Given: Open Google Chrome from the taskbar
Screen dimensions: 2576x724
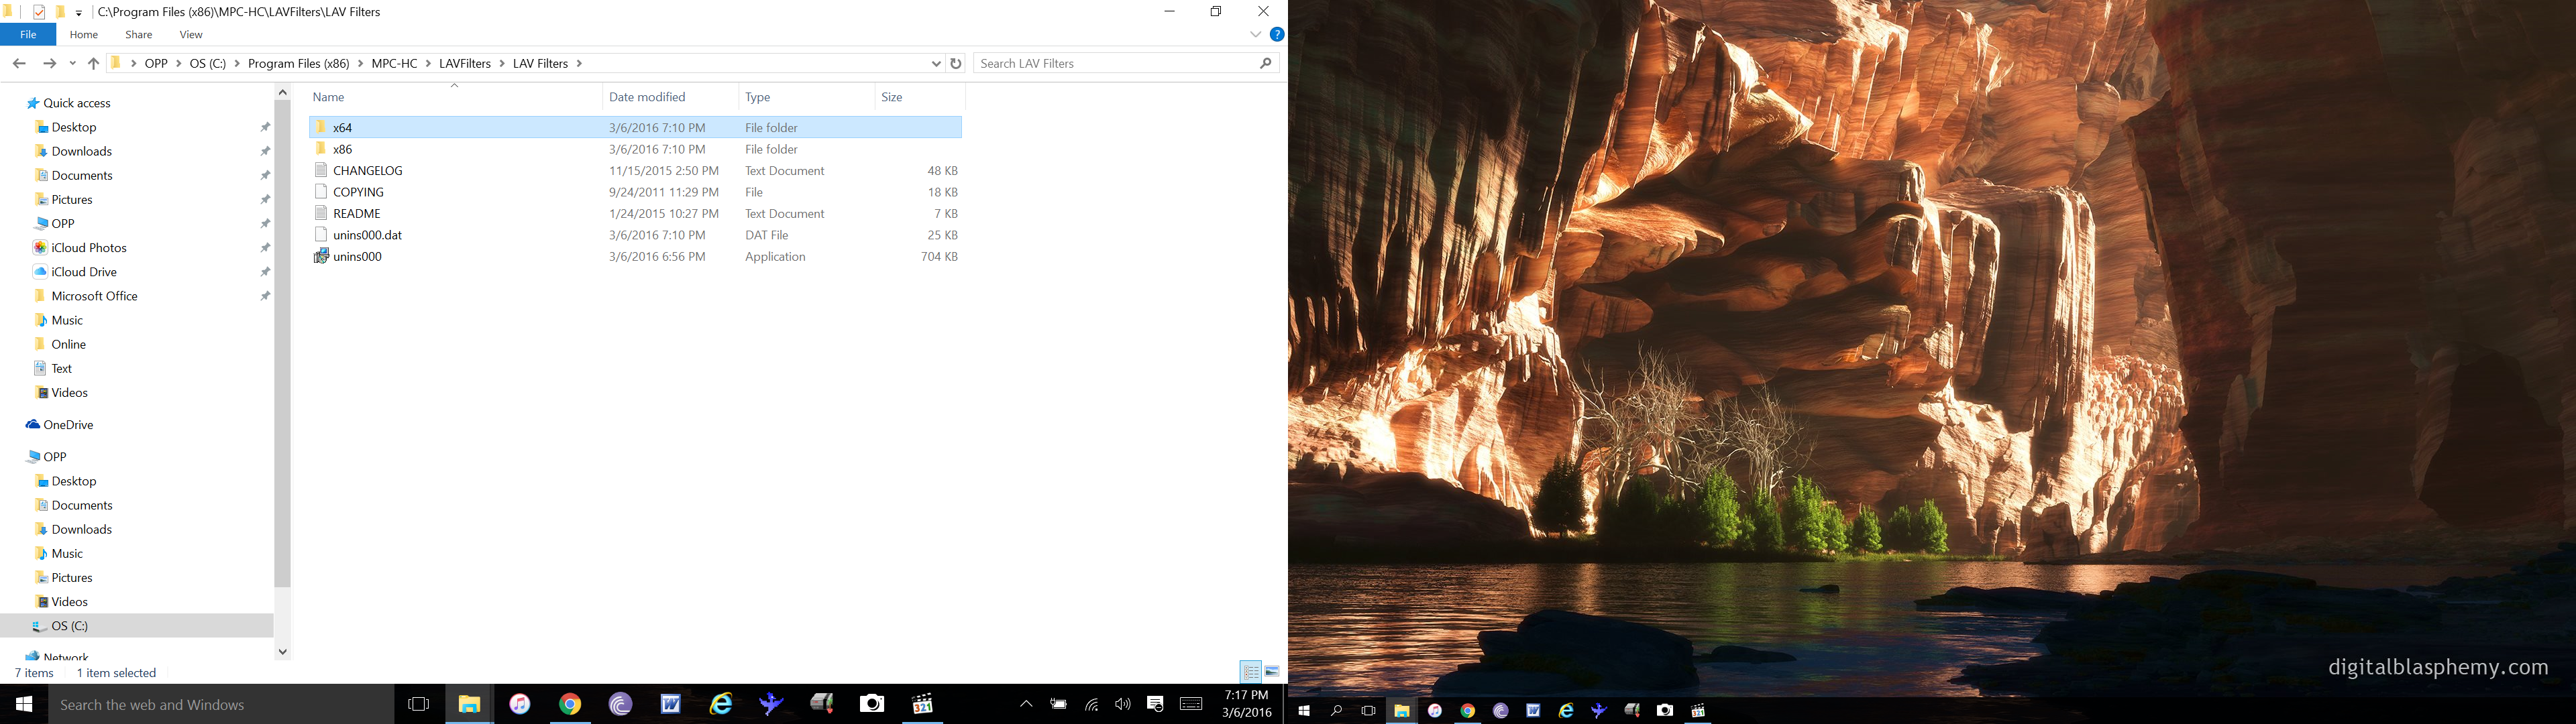Looking at the screenshot, I should point(570,704).
